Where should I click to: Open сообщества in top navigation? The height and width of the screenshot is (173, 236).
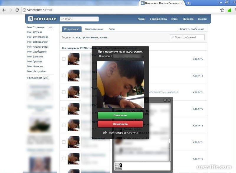point(158,19)
